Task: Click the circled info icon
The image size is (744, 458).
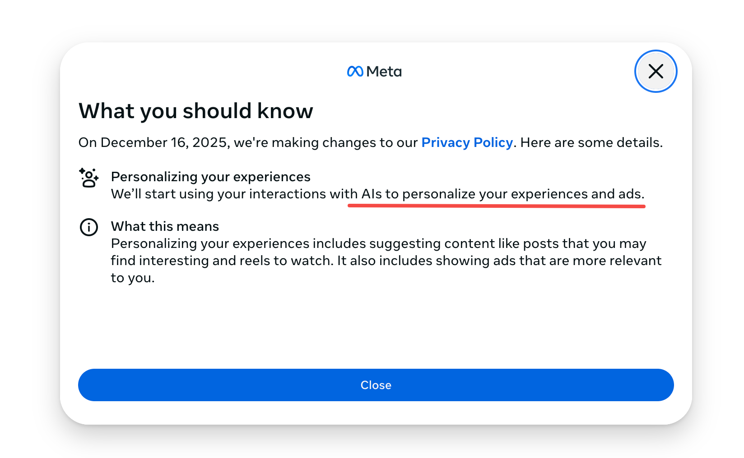Action: click(x=89, y=227)
